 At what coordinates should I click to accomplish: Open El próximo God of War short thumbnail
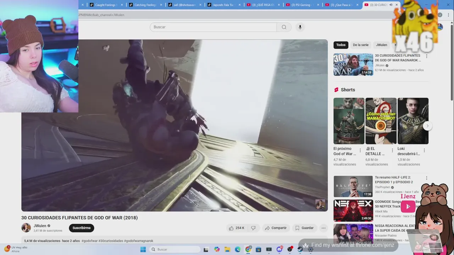point(349,121)
